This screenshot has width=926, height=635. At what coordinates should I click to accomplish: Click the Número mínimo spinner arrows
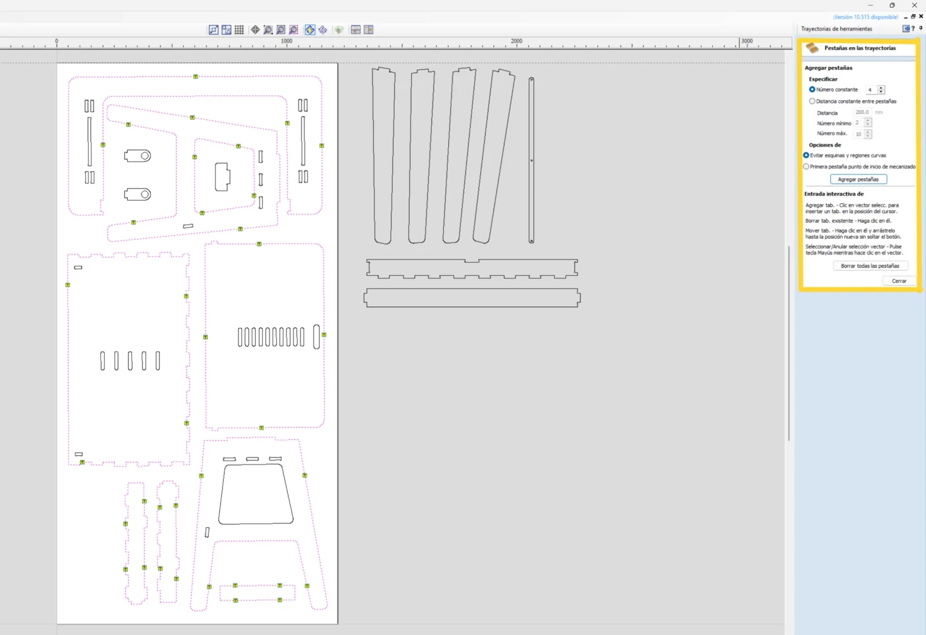click(868, 123)
